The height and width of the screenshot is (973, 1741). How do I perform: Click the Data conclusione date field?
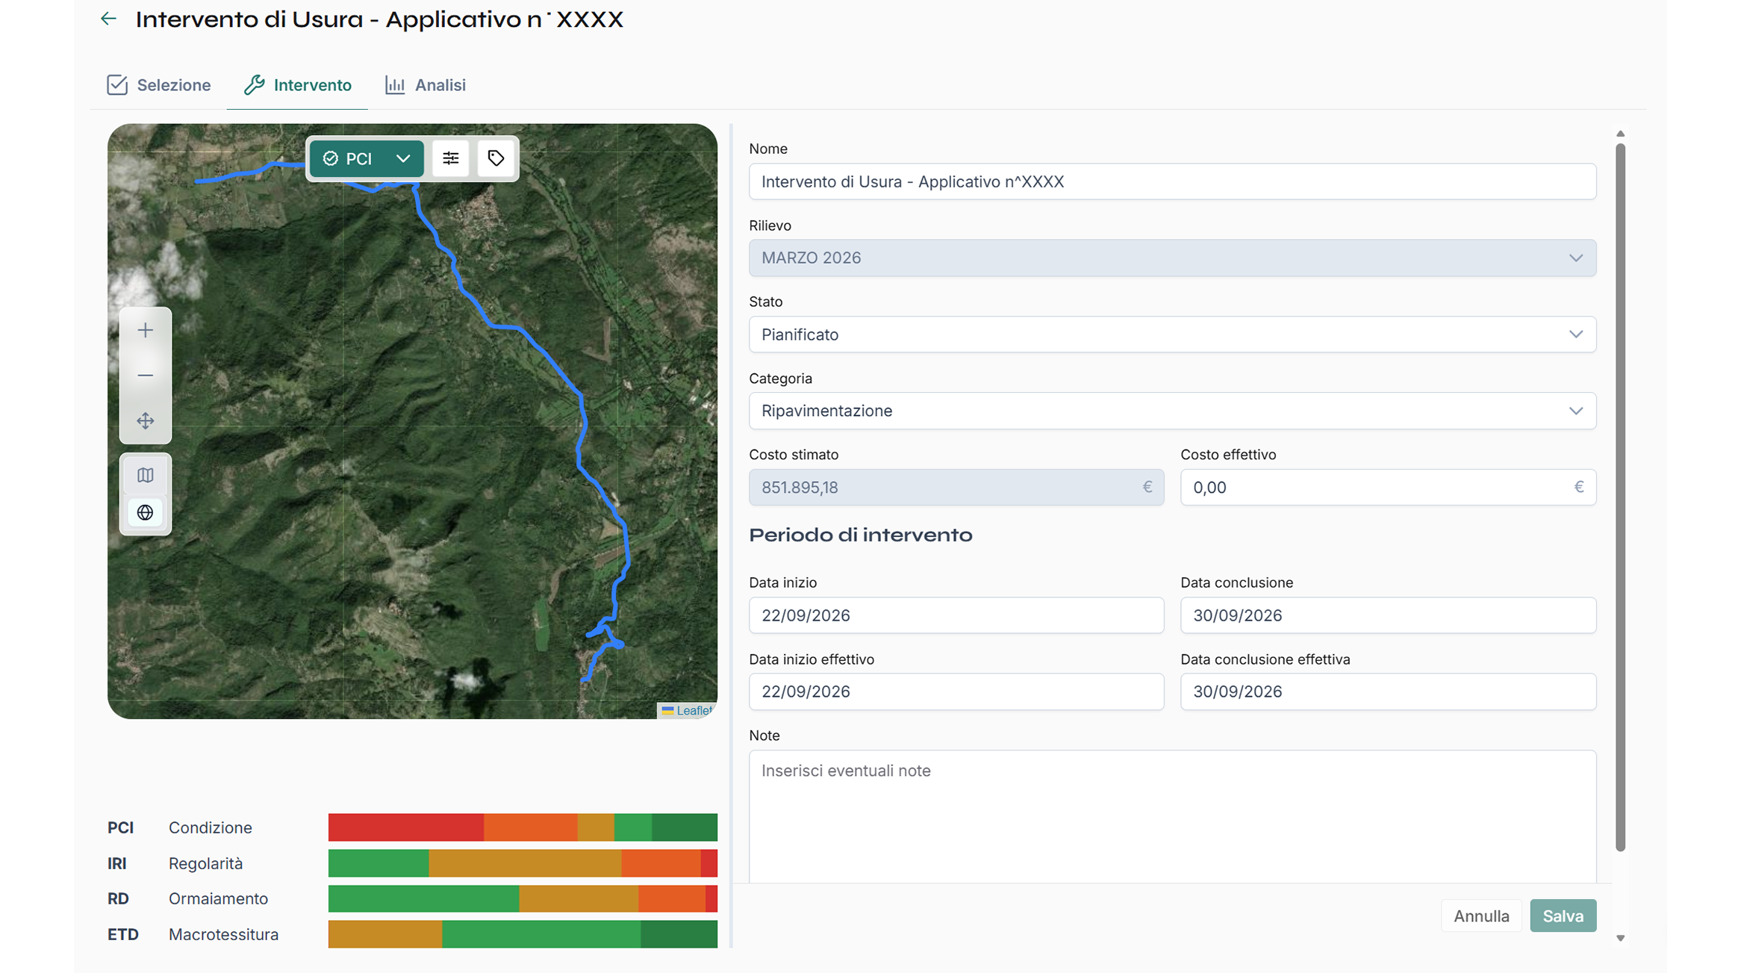[x=1388, y=615]
